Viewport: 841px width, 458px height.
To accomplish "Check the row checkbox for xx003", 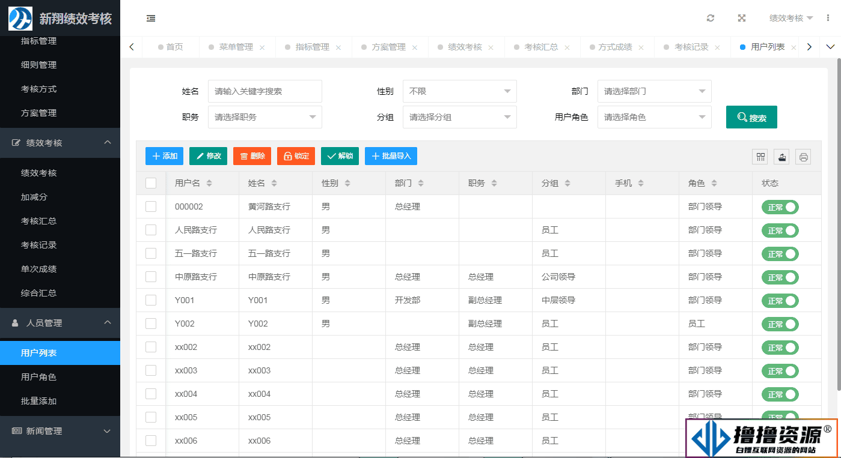I will click(x=151, y=370).
